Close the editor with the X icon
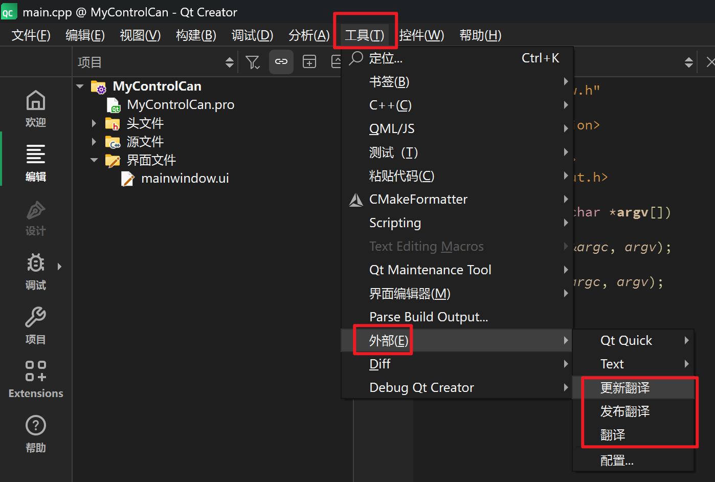This screenshot has width=715, height=482. 710,62
